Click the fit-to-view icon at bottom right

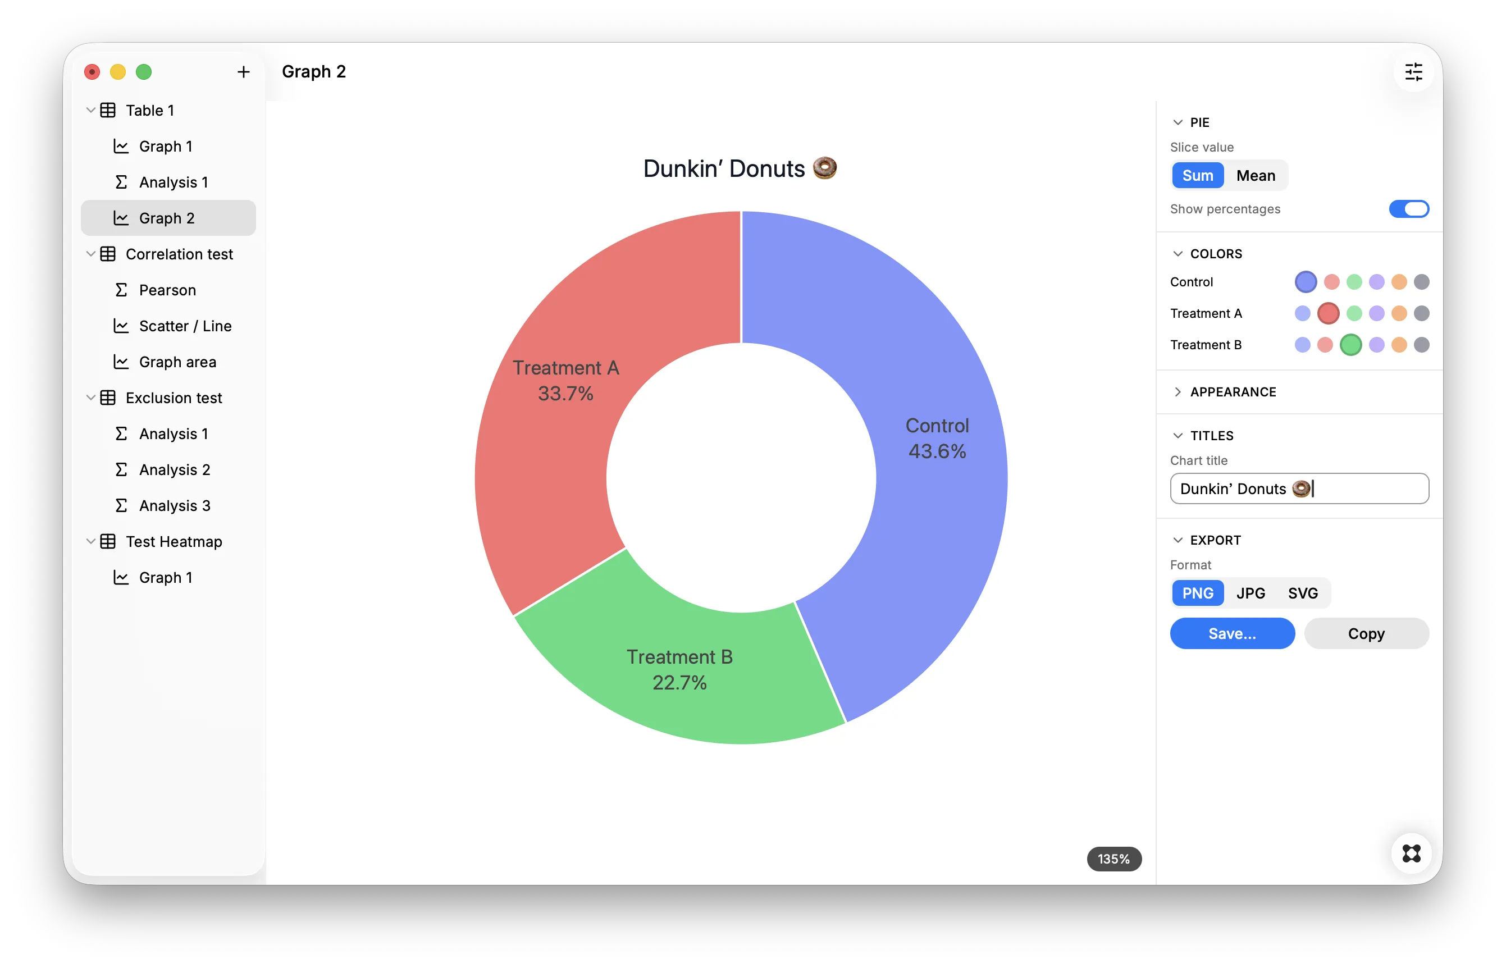click(1411, 853)
